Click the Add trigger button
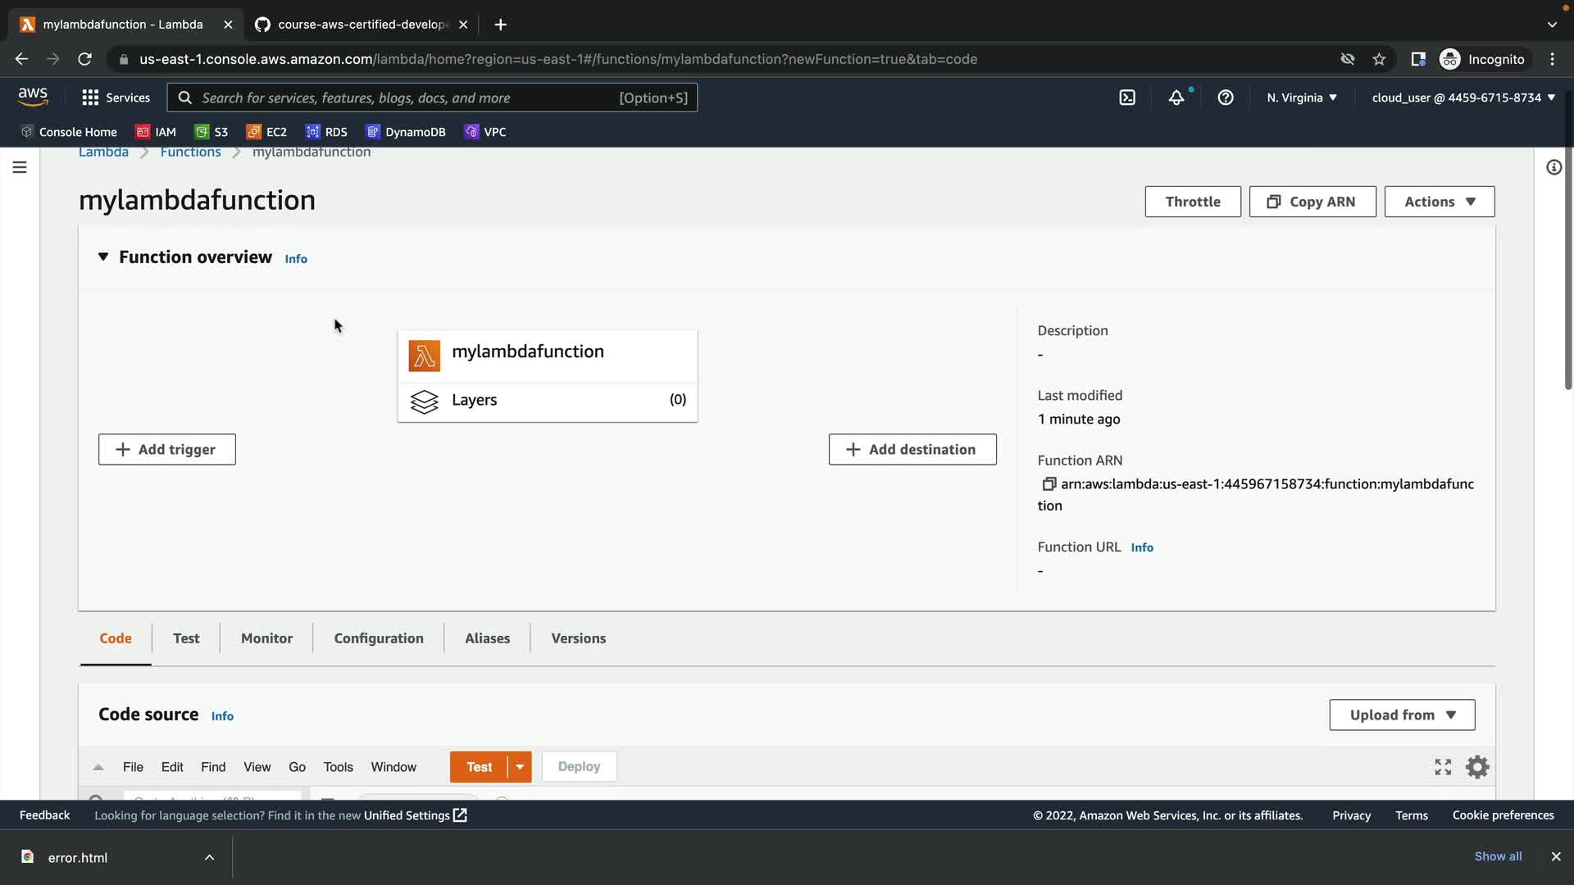1574x885 pixels. [167, 449]
